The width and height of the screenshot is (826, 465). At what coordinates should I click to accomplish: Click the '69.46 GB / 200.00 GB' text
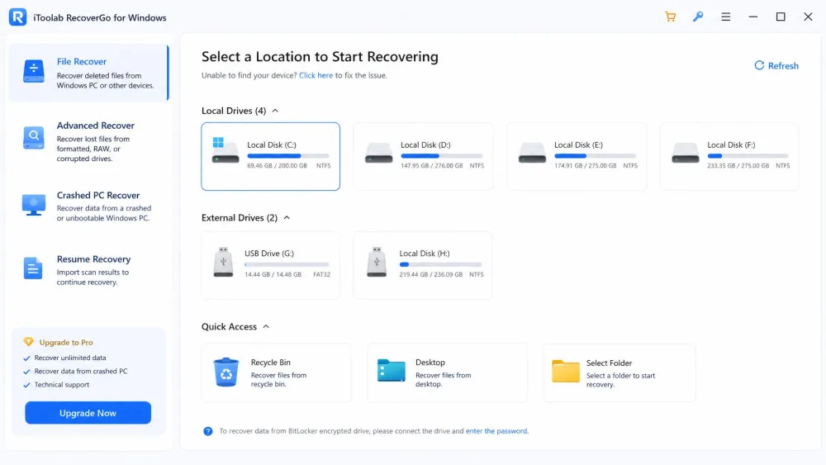[x=277, y=165]
